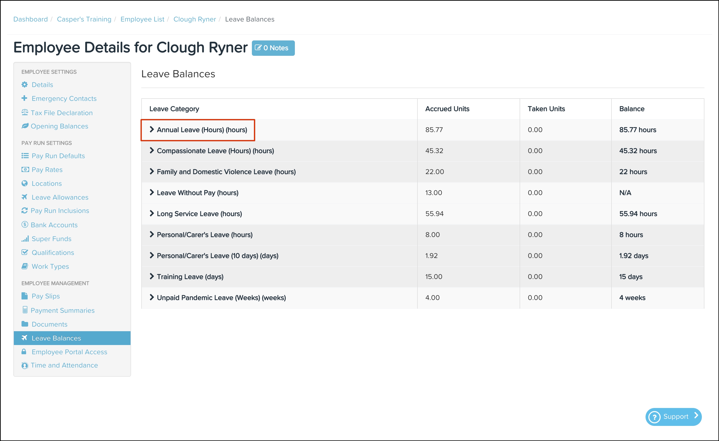
Task: Click the Dashboard breadcrumb link
Action: click(x=30, y=19)
